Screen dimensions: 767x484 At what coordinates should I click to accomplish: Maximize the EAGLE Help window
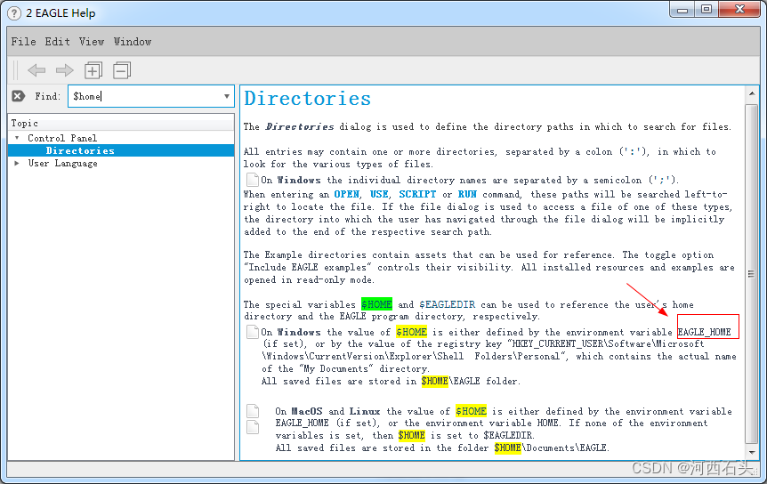pyautogui.click(x=706, y=10)
